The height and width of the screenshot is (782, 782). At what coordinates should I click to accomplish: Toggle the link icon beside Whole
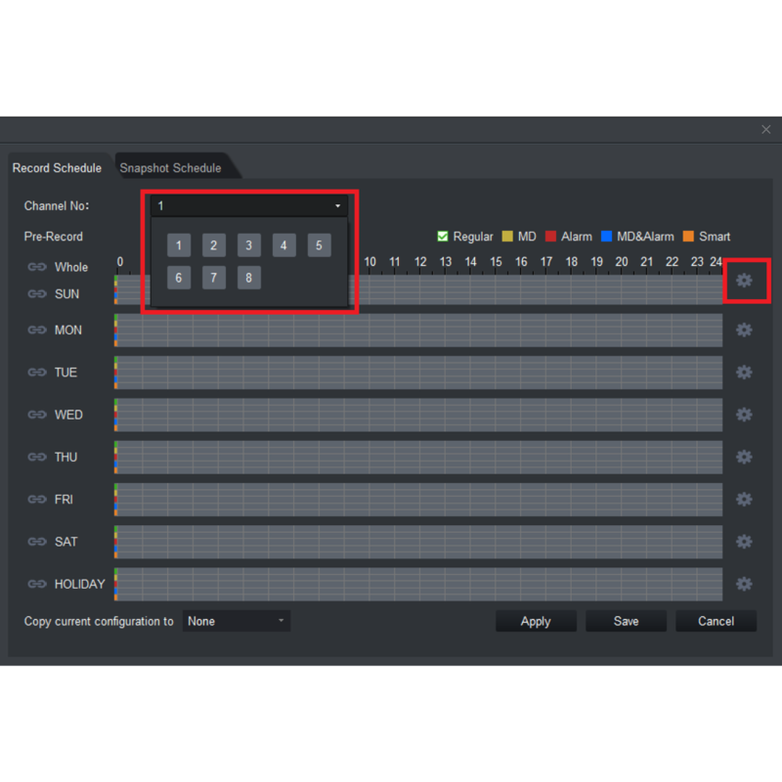click(37, 267)
